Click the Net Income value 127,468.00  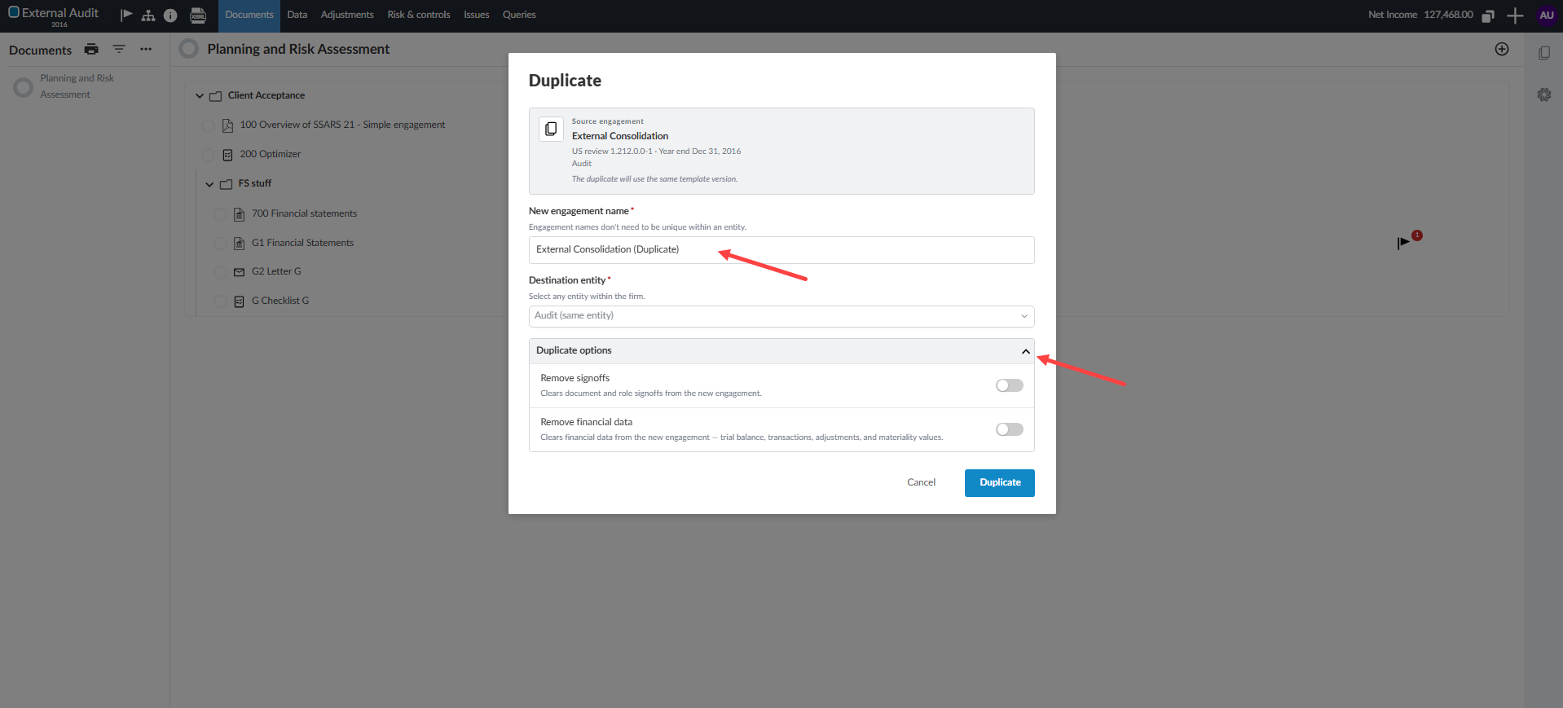[1448, 15]
